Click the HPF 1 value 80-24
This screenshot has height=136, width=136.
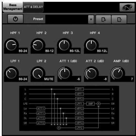coord(23,51)
